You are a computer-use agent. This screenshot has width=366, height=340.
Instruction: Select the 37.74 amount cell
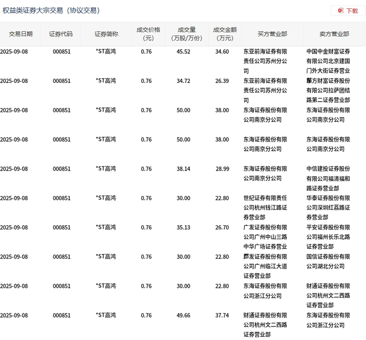click(x=222, y=315)
